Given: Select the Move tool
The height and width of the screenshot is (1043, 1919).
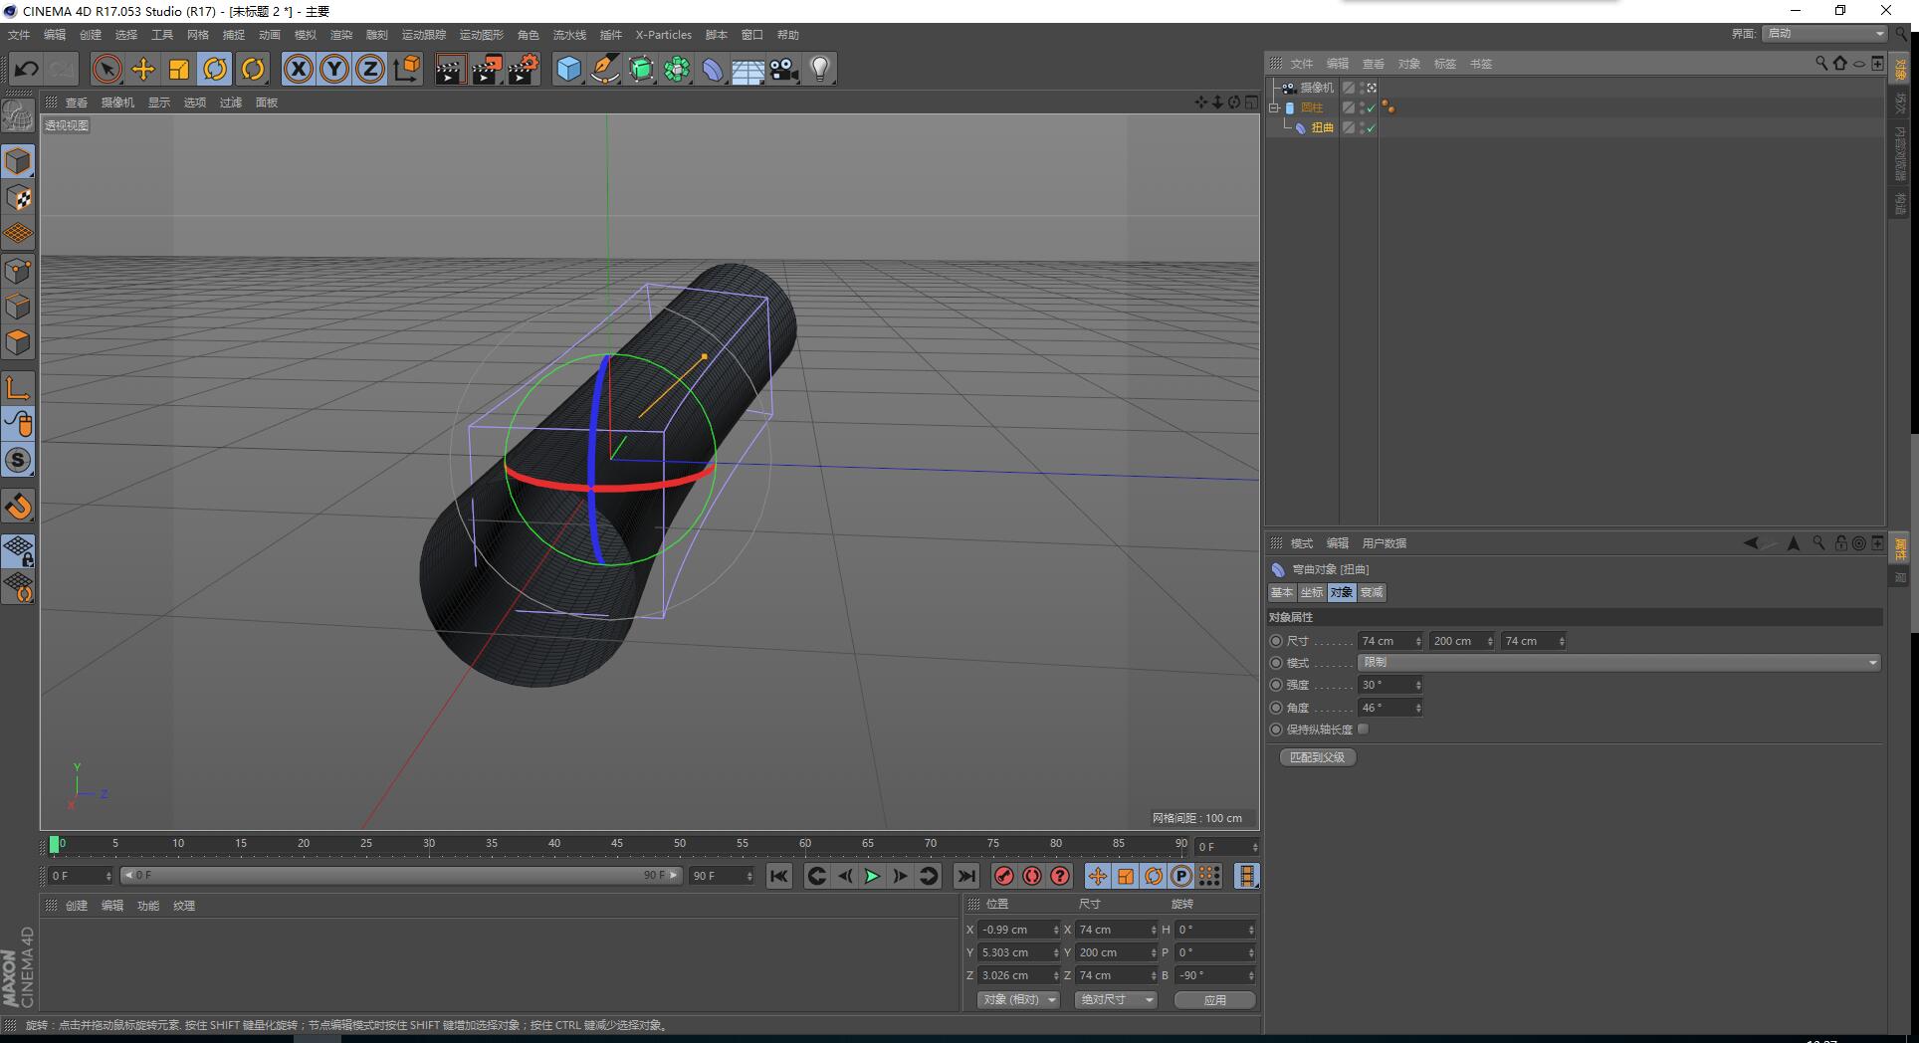Looking at the screenshot, I should coord(143,69).
